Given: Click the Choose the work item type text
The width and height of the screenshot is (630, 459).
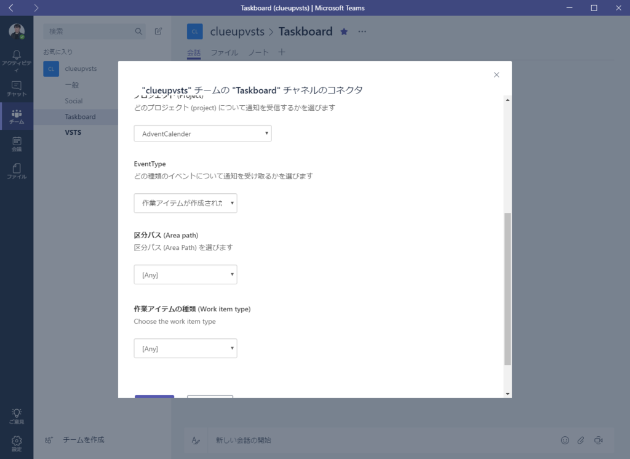Looking at the screenshot, I should [175, 322].
